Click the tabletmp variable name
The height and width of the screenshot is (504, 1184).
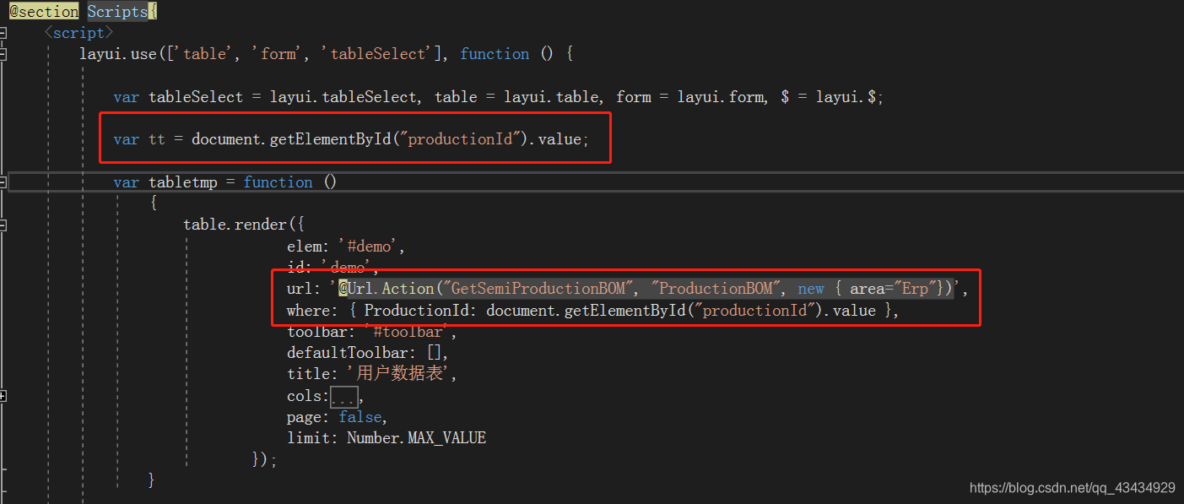pos(183,182)
